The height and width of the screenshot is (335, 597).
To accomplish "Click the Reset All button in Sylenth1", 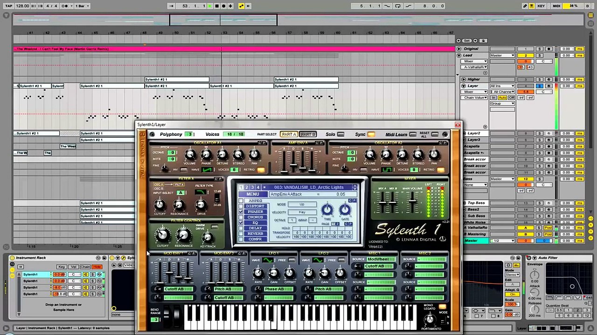I will coord(435,134).
